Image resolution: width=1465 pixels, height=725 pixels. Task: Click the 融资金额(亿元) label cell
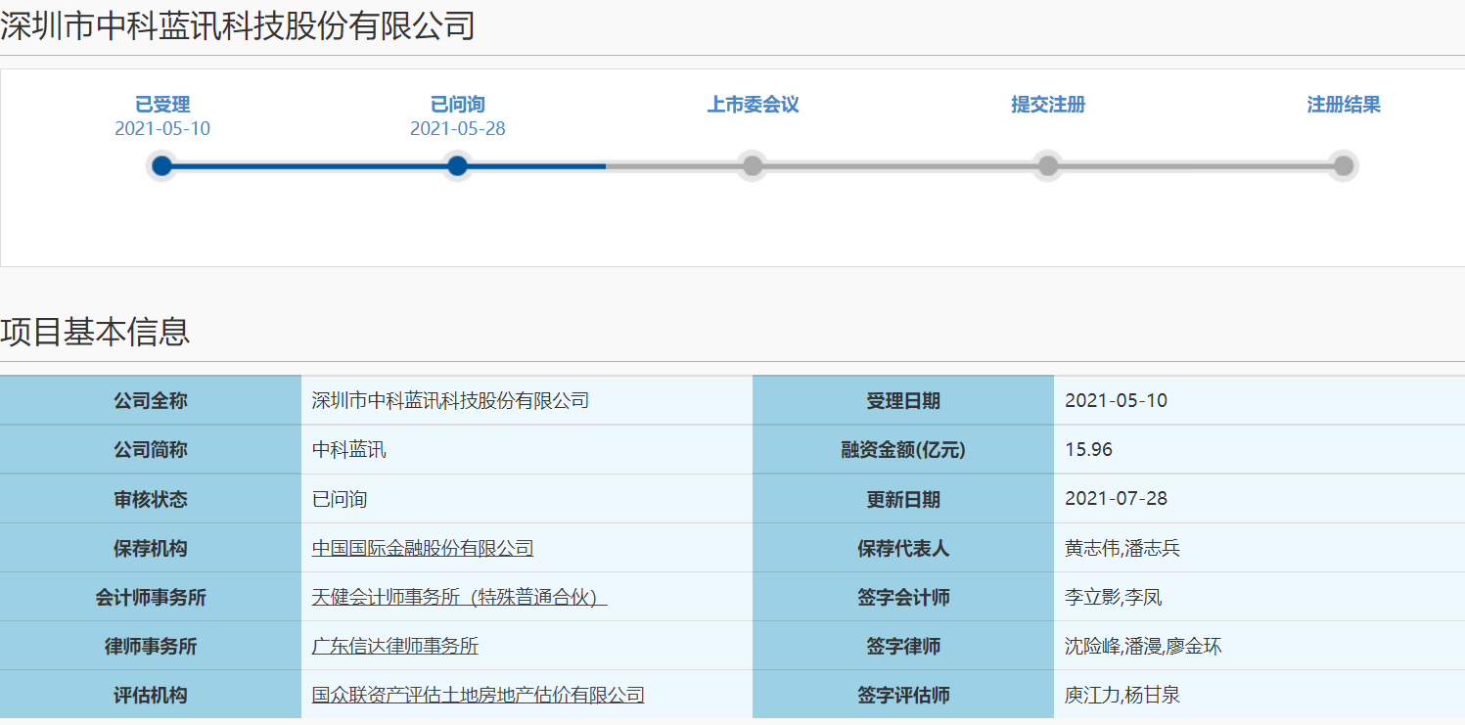(x=903, y=450)
